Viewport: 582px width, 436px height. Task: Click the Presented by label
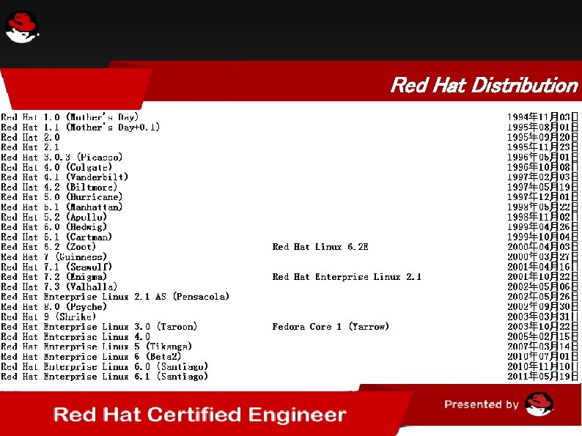(482, 404)
